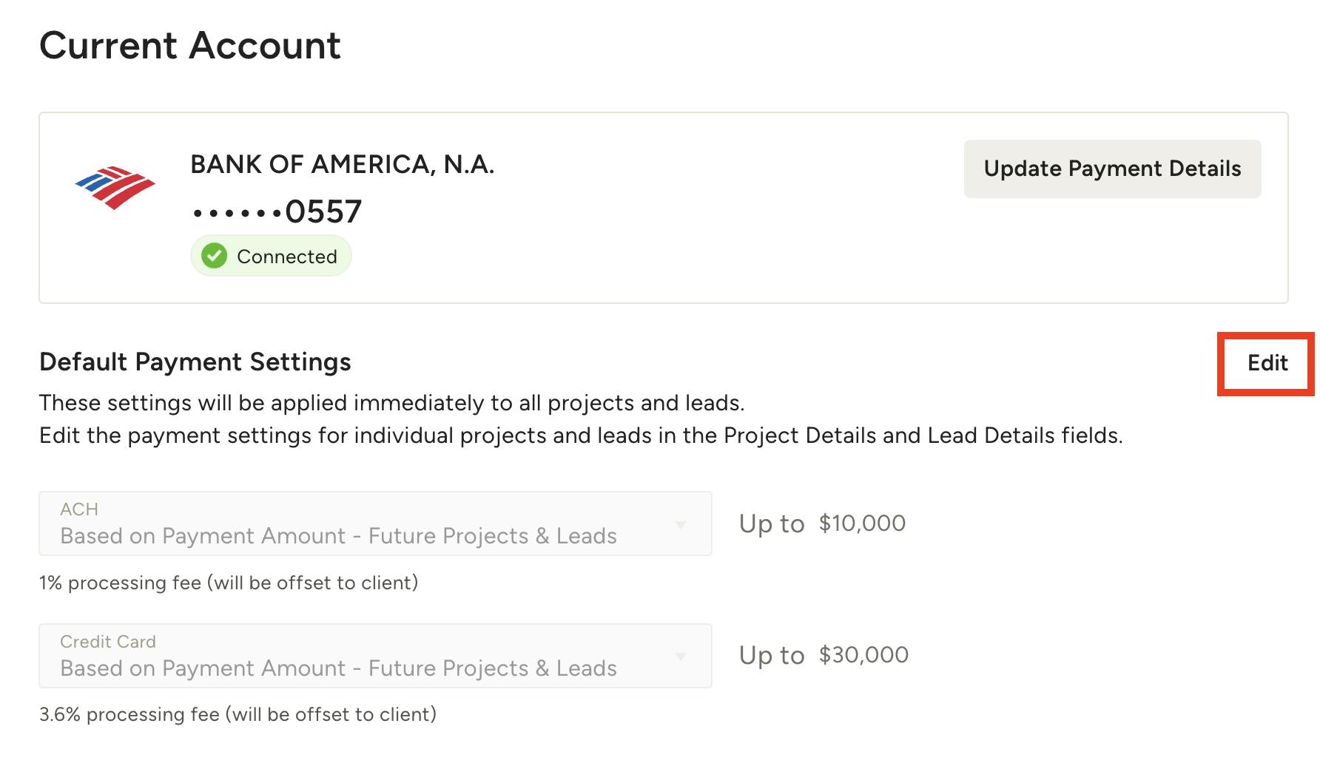Click the Default Payment Settings heading
The image size is (1320, 763).
pyautogui.click(x=195, y=362)
